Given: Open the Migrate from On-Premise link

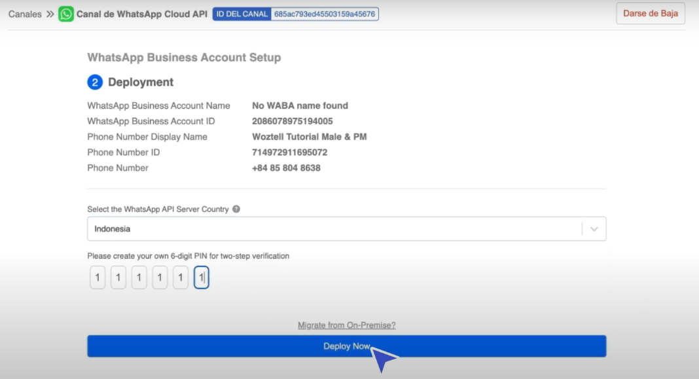Looking at the screenshot, I should pyautogui.click(x=346, y=325).
